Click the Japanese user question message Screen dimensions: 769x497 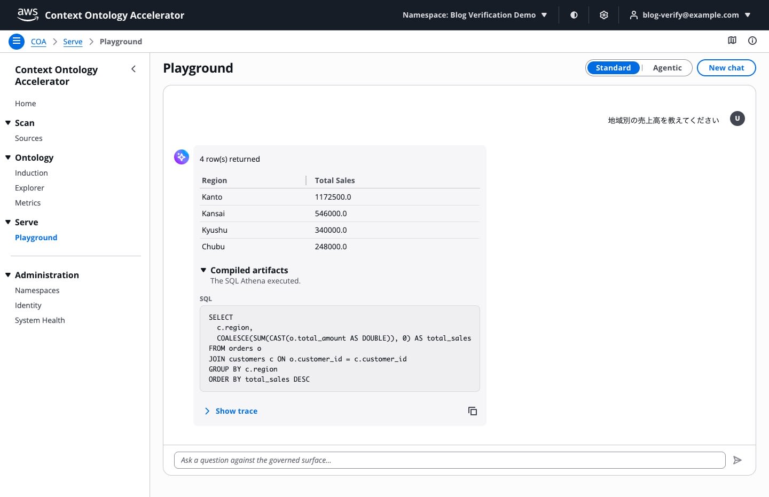[x=664, y=120]
